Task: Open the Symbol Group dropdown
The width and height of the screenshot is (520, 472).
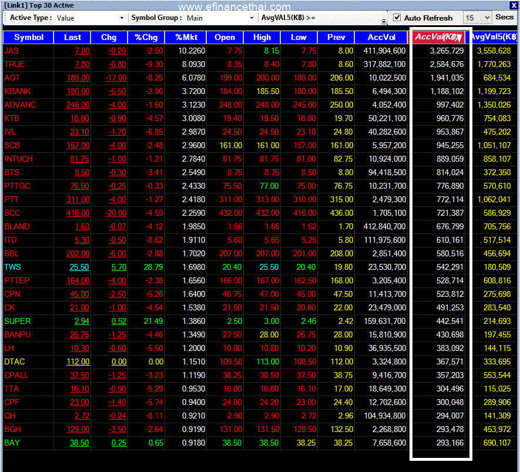Action: (251, 18)
